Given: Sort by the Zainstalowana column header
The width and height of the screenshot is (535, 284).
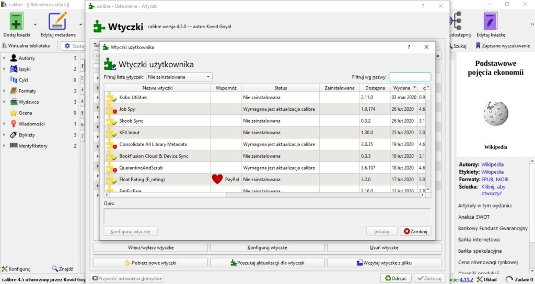Looking at the screenshot, I should [340, 88].
